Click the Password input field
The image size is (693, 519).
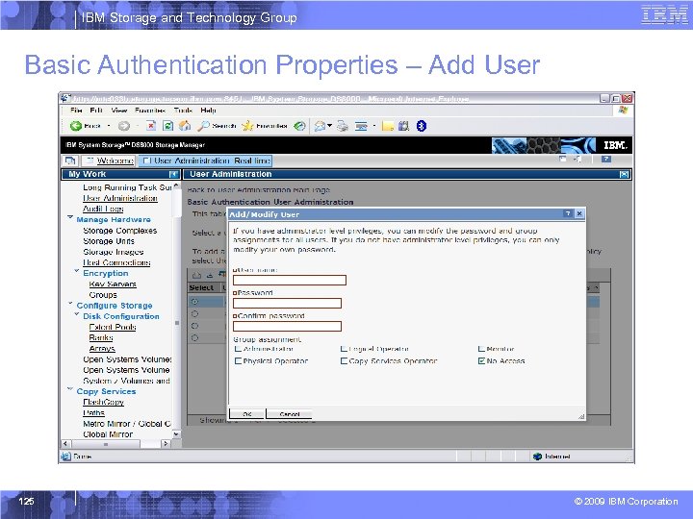(287, 303)
